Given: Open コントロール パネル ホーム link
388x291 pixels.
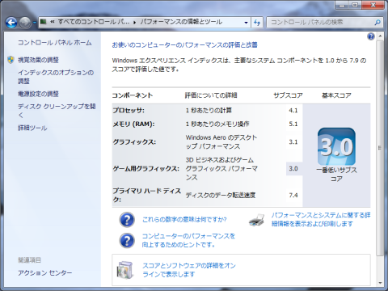Looking at the screenshot, I should click(x=55, y=43).
